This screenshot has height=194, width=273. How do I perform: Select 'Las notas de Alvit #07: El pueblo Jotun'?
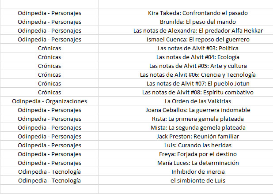coord(198,84)
